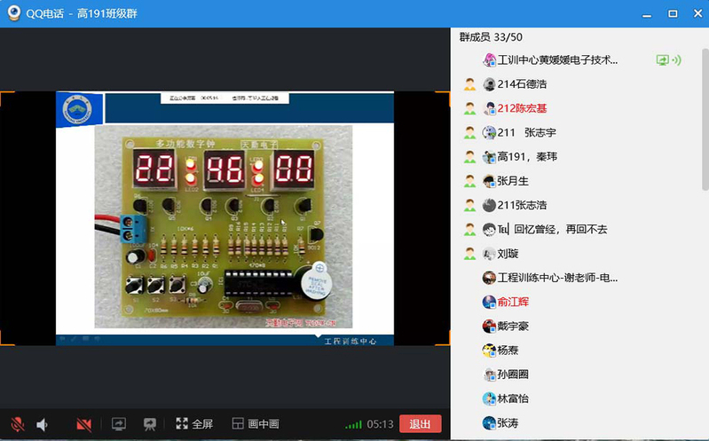Enter fullscreen with 全屏 button
The height and width of the screenshot is (441, 709).
tap(194, 424)
